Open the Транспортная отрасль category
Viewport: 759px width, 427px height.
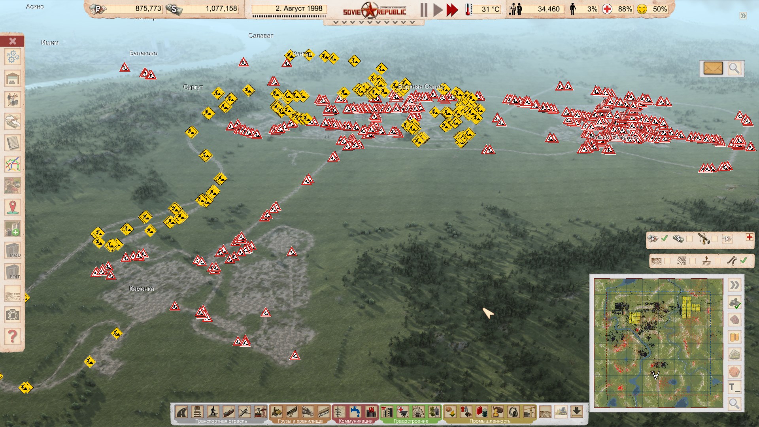pos(221,421)
